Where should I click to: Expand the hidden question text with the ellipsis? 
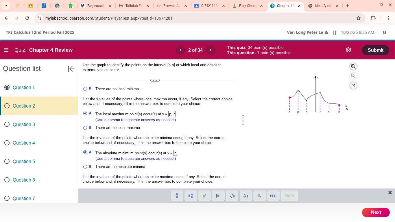pyautogui.click(x=155, y=80)
